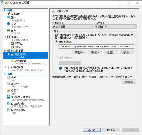Image resolution: width=142 pixels, height=135 pixels.
Task: Close the settings window
Action: pos(137,3)
